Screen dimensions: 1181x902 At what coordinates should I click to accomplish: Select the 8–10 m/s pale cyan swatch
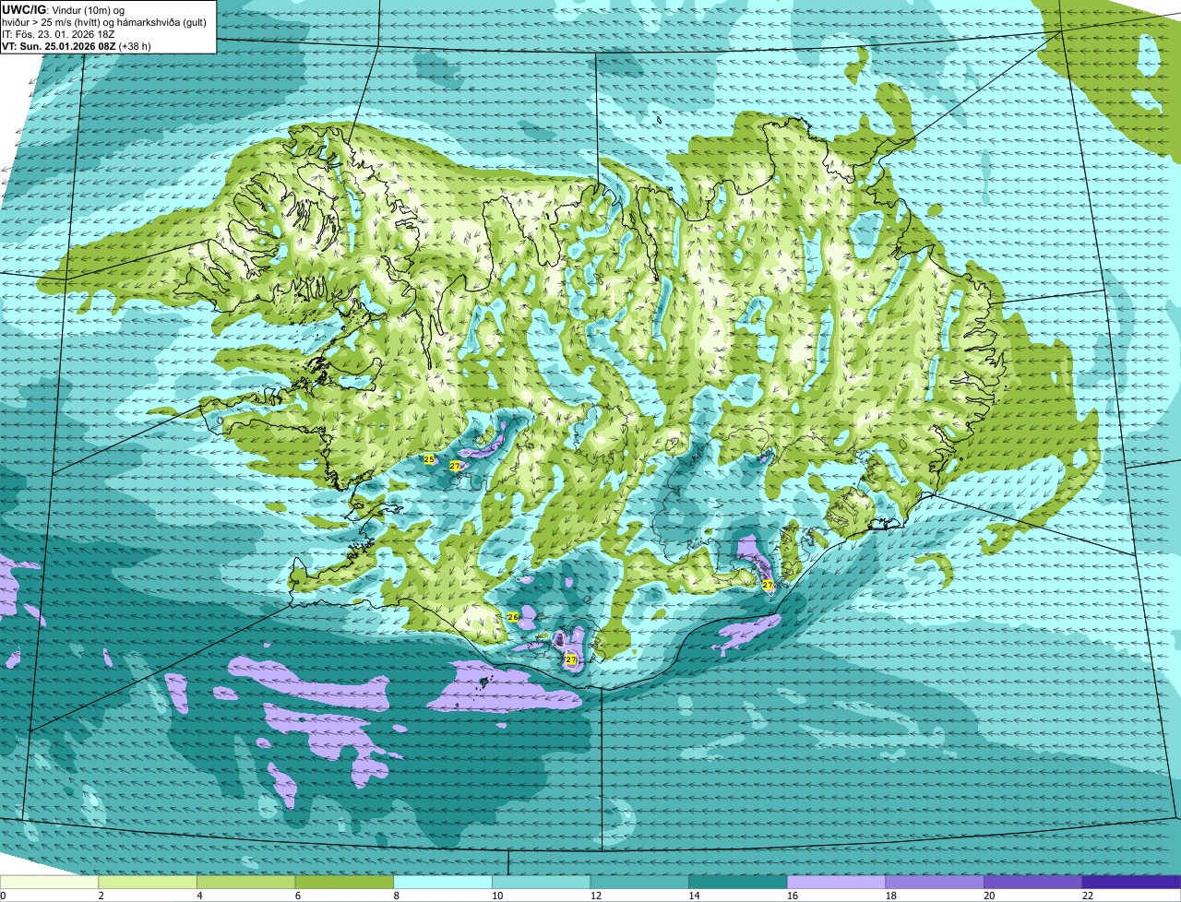coord(443,883)
